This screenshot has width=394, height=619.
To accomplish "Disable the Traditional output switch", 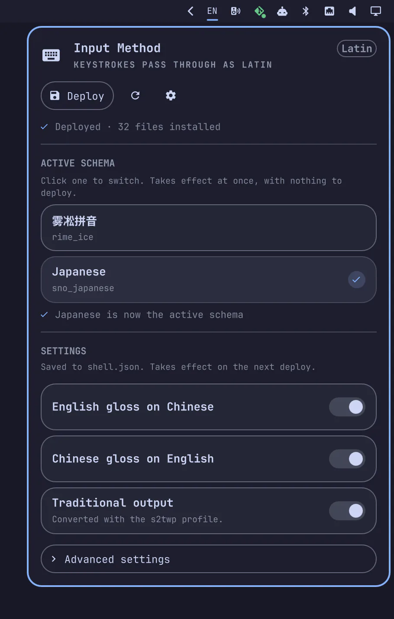I will pyautogui.click(x=347, y=511).
